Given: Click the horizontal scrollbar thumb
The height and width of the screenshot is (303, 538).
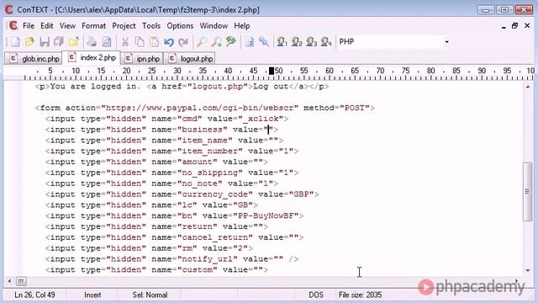Looking at the screenshot, I should pyautogui.click(x=21, y=281).
